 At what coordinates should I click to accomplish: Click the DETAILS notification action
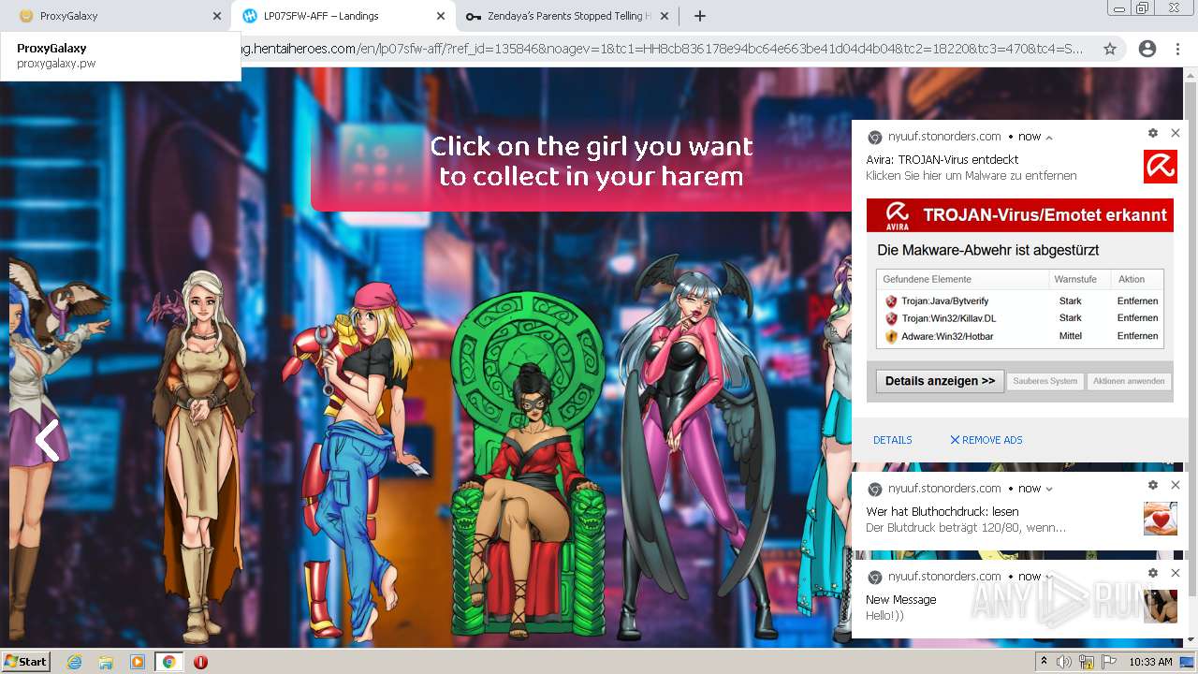893,440
